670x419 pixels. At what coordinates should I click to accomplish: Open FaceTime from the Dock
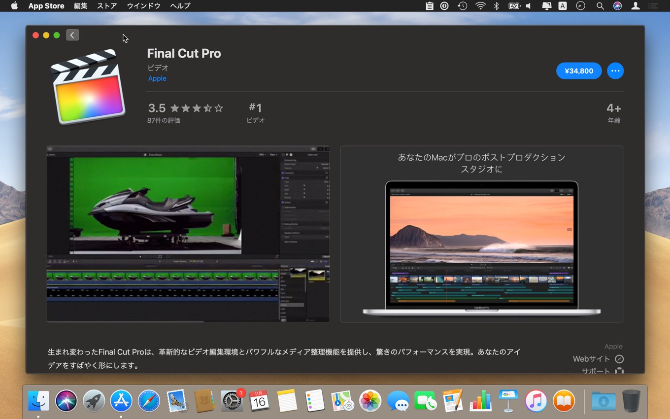[425, 401]
